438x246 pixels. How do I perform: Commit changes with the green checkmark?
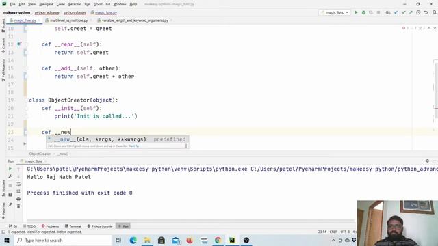point(403,12)
